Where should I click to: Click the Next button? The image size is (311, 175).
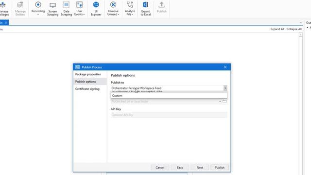point(200,167)
